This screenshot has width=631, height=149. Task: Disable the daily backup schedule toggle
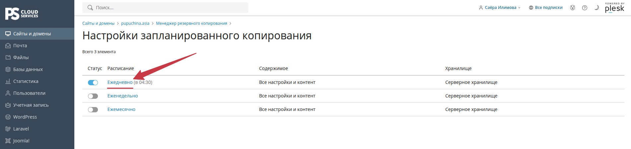(93, 83)
